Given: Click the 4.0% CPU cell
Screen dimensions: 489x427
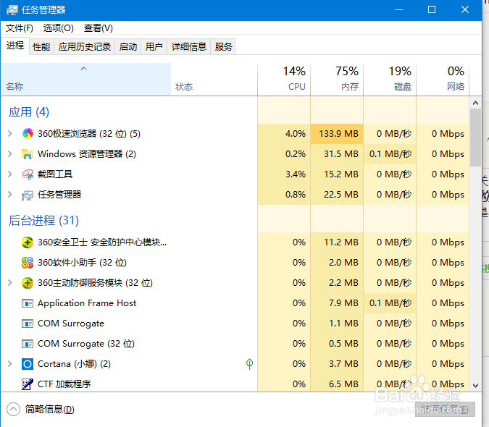Looking at the screenshot, I should point(284,134).
